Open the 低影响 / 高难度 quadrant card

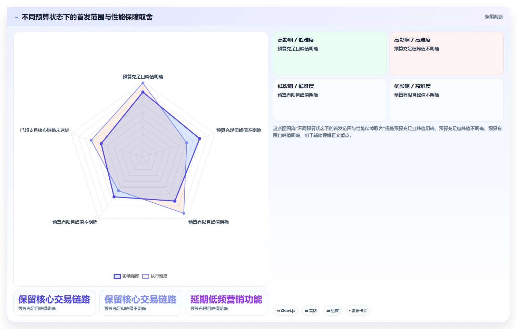447,100
